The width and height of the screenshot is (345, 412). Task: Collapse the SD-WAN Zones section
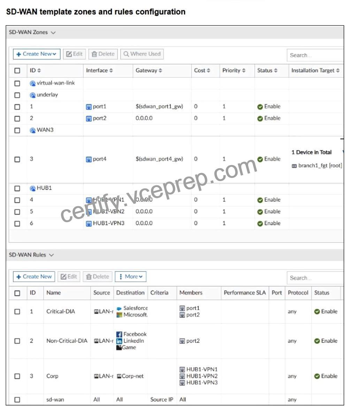tap(53, 33)
